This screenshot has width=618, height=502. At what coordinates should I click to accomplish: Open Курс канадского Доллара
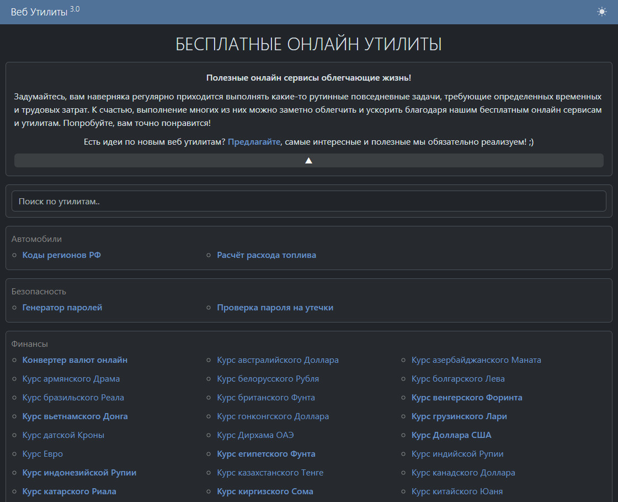(463, 472)
